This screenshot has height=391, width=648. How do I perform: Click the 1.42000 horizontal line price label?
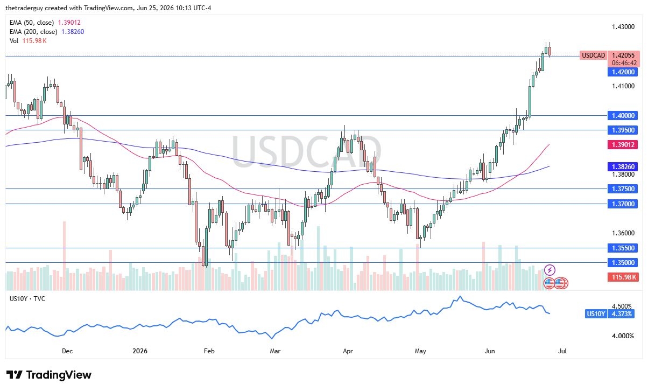[x=623, y=72]
